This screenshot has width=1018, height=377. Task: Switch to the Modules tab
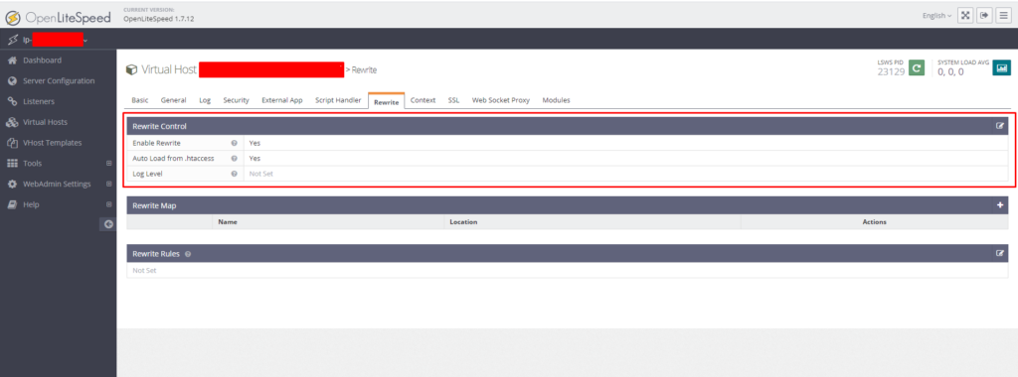pos(556,100)
